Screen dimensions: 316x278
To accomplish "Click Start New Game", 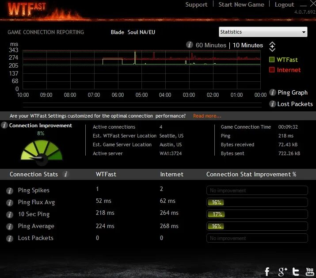I will (x=241, y=4).
